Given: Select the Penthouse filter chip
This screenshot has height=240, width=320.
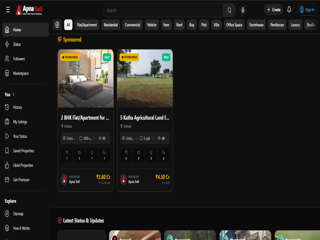Looking at the screenshot, I should [277, 25].
